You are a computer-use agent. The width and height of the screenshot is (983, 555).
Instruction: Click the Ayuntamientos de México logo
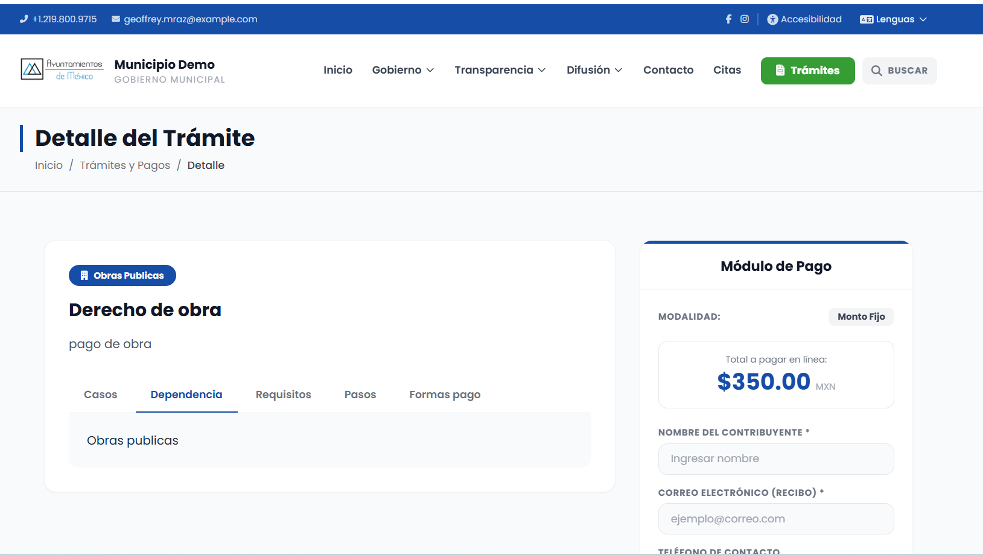point(62,70)
